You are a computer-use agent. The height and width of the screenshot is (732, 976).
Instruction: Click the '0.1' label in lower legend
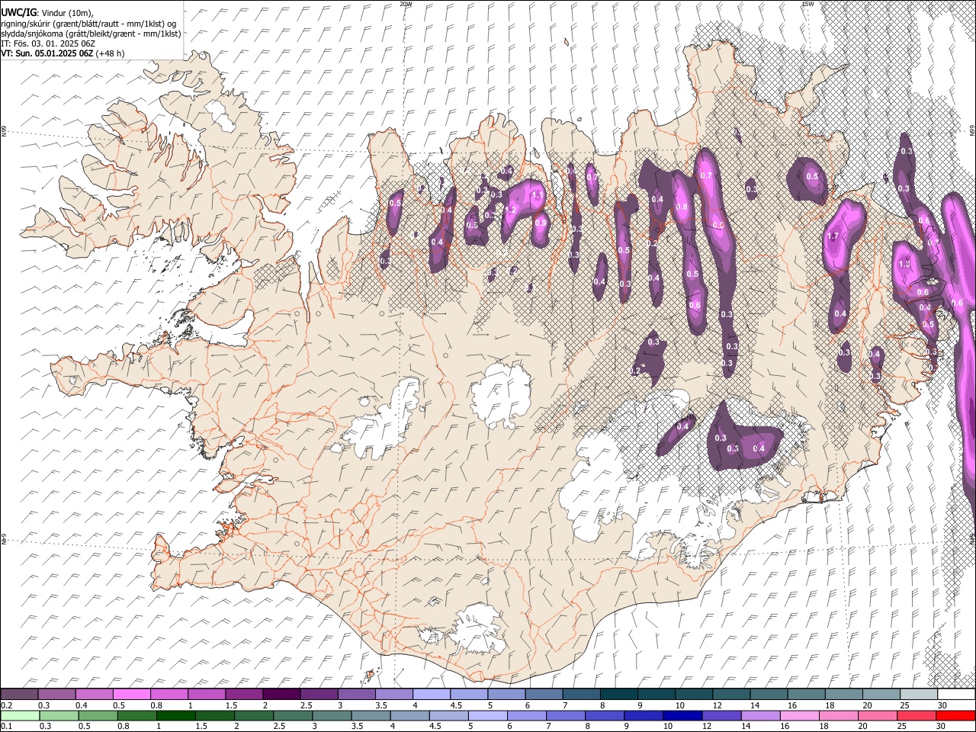click(x=6, y=726)
